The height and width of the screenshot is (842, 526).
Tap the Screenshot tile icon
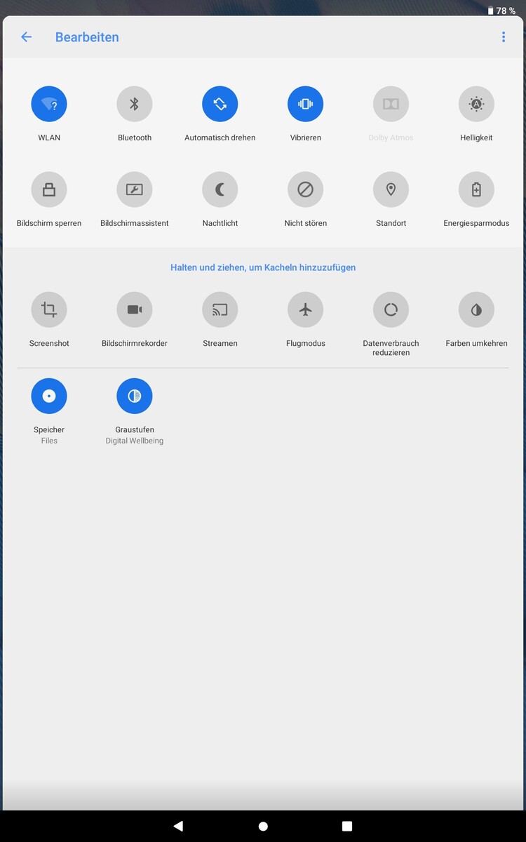[x=49, y=309]
